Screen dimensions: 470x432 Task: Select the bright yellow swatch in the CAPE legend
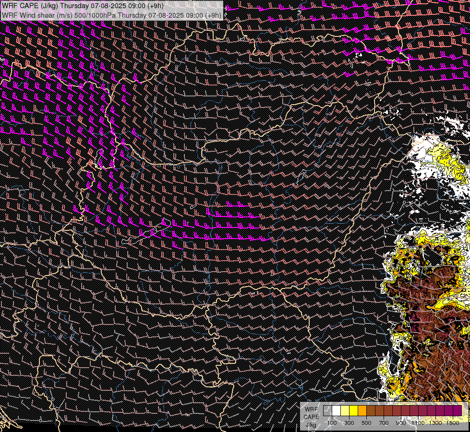353,411
